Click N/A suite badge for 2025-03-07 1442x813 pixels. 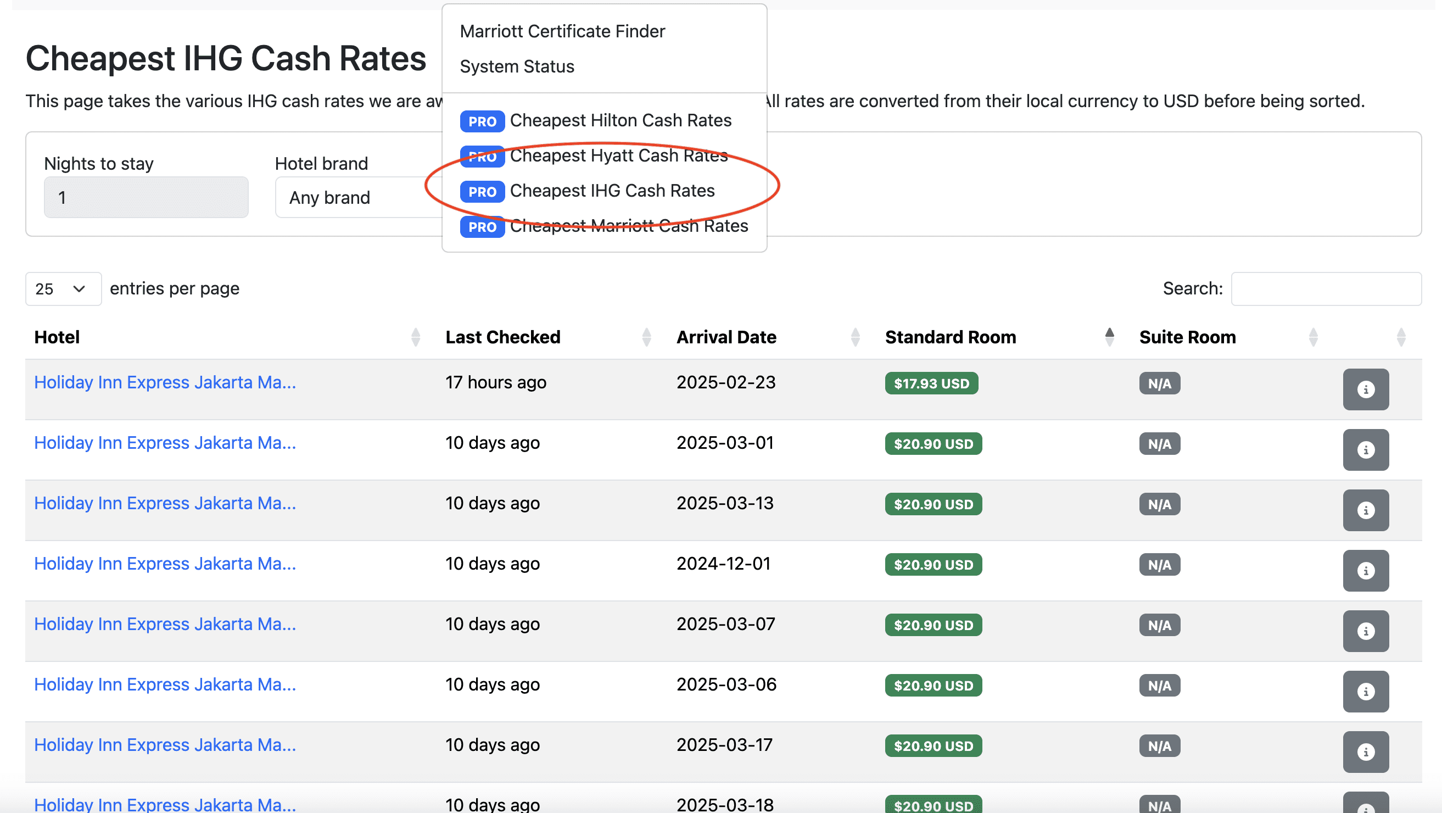point(1159,626)
